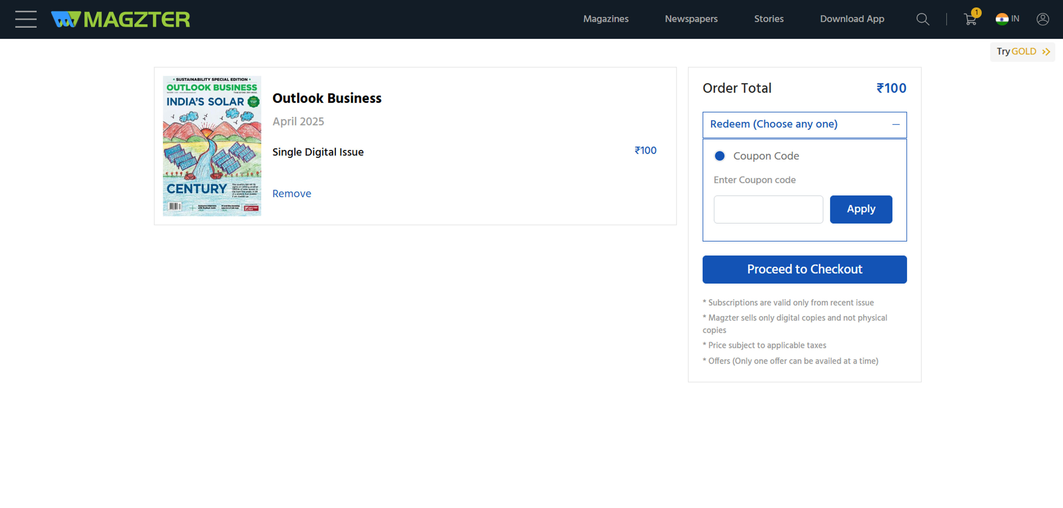Viewport: 1063px width, 508px height.
Task: Click the coupon code input field
Action: [x=768, y=209]
